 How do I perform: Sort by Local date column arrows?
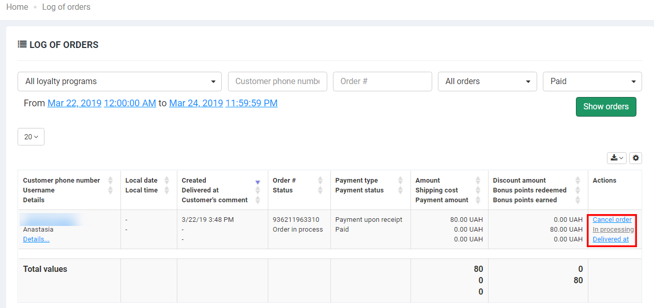pyautogui.click(x=166, y=181)
